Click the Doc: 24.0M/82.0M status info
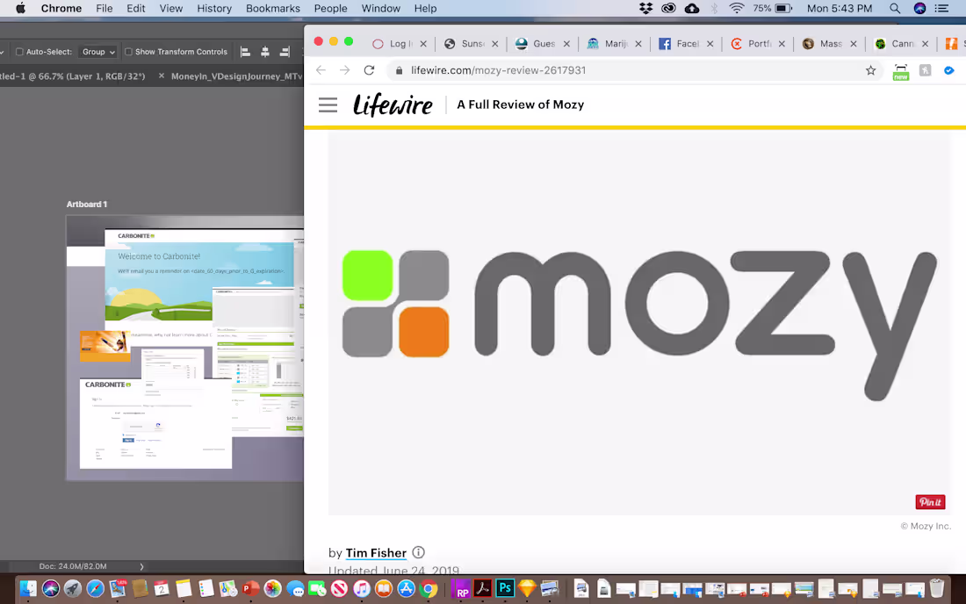 (x=73, y=566)
